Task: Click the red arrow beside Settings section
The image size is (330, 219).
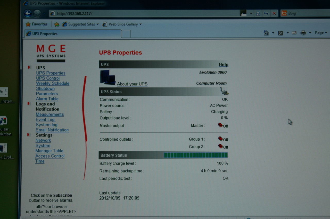Action: pyautogui.click(x=29, y=135)
